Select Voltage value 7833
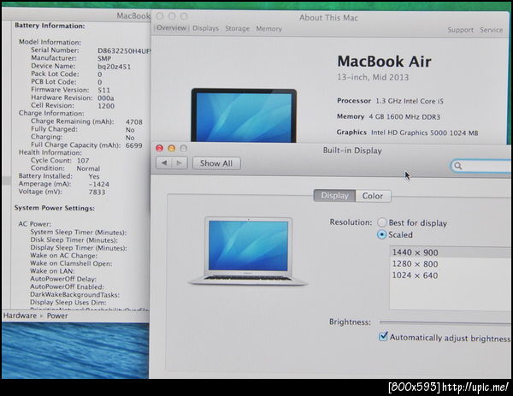The width and height of the screenshot is (513, 396). click(x=97, y=192)
